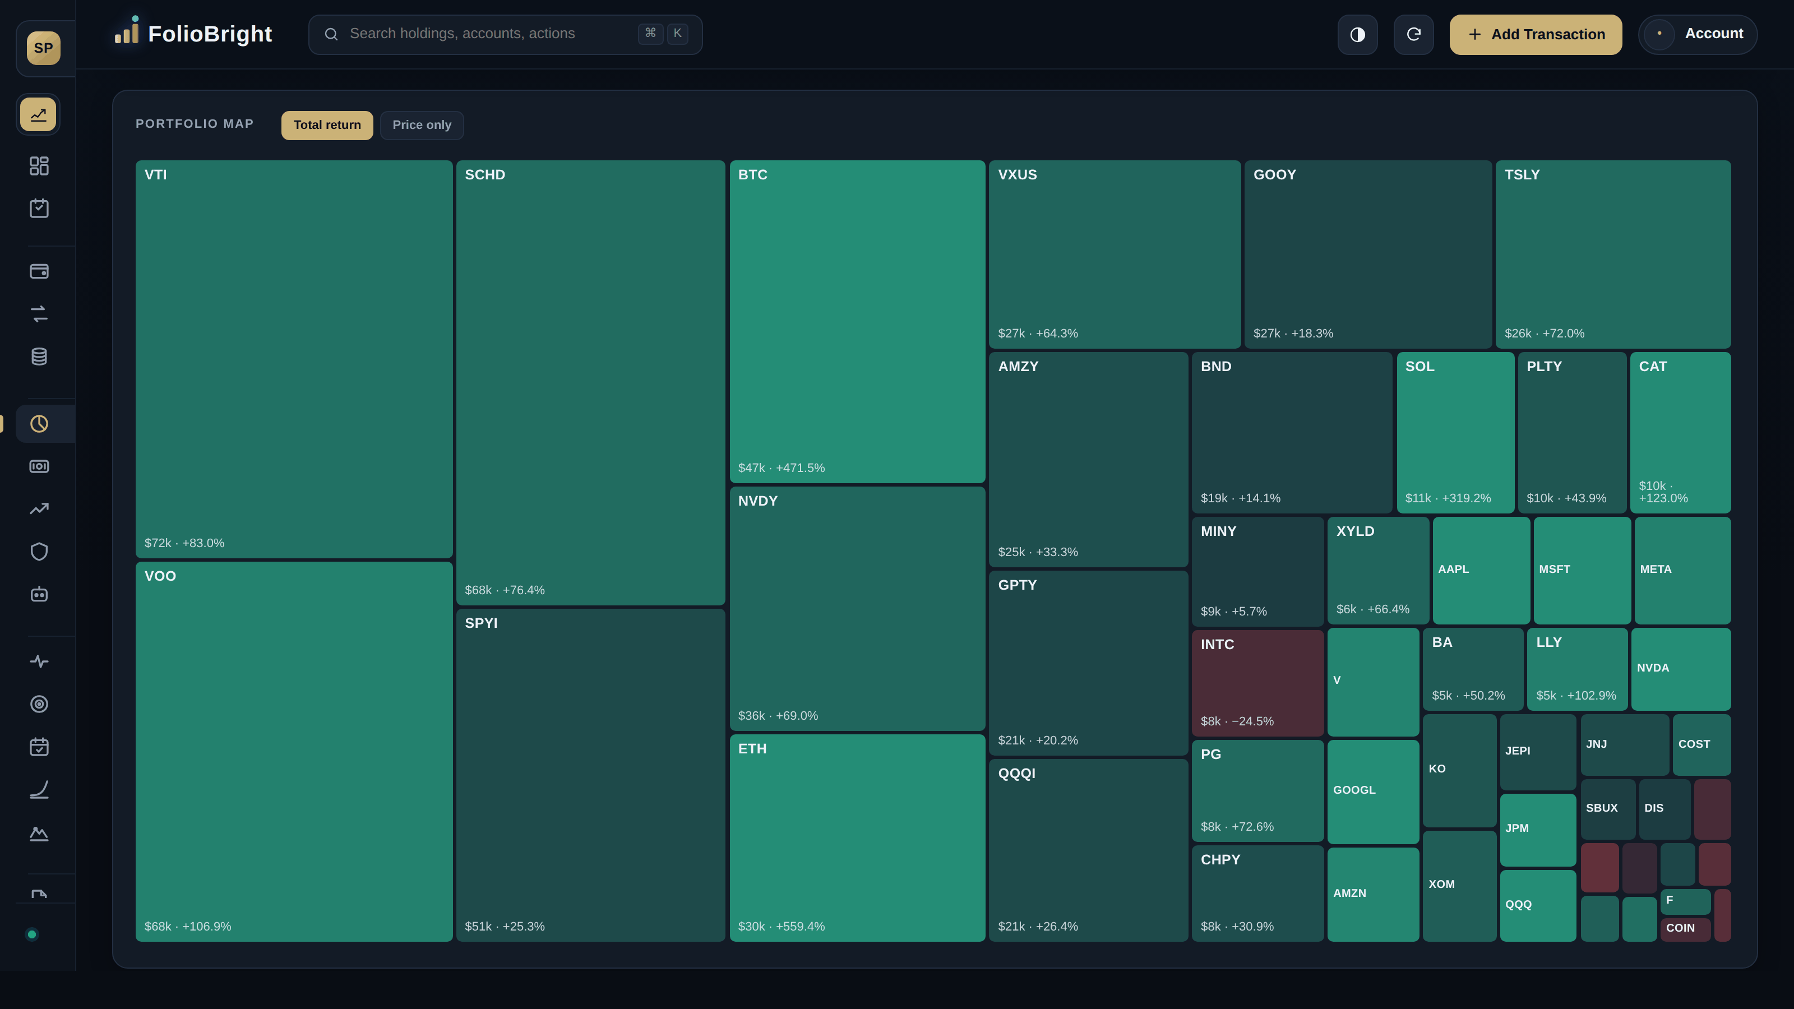1794x1009 pixels.
Task: Select the LLY holding tile
Action: point(1578,669)
